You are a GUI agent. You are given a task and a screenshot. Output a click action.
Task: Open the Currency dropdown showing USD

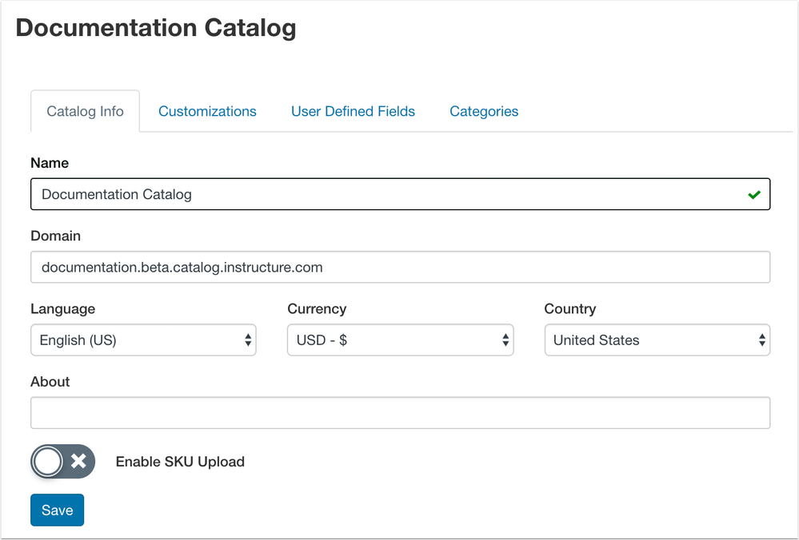[x=400, y=339]
